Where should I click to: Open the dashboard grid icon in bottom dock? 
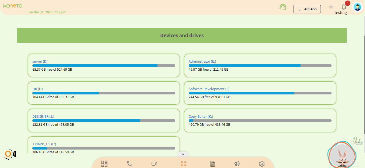pos(104,164)
